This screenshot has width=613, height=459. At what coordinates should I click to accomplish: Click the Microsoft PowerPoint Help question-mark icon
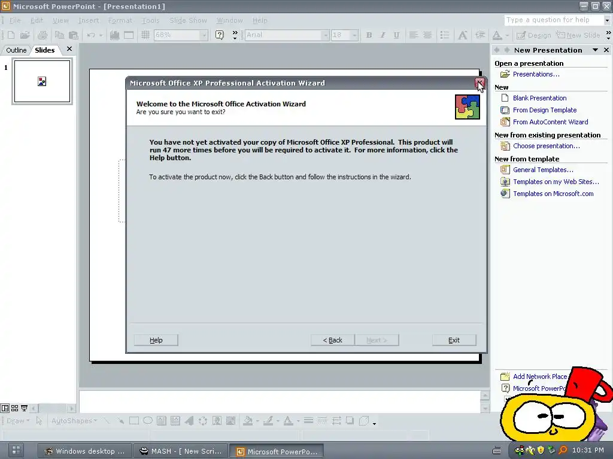[x=220, y=35]
